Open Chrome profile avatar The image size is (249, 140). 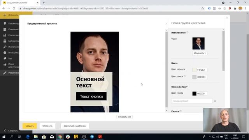coord(240,9)
